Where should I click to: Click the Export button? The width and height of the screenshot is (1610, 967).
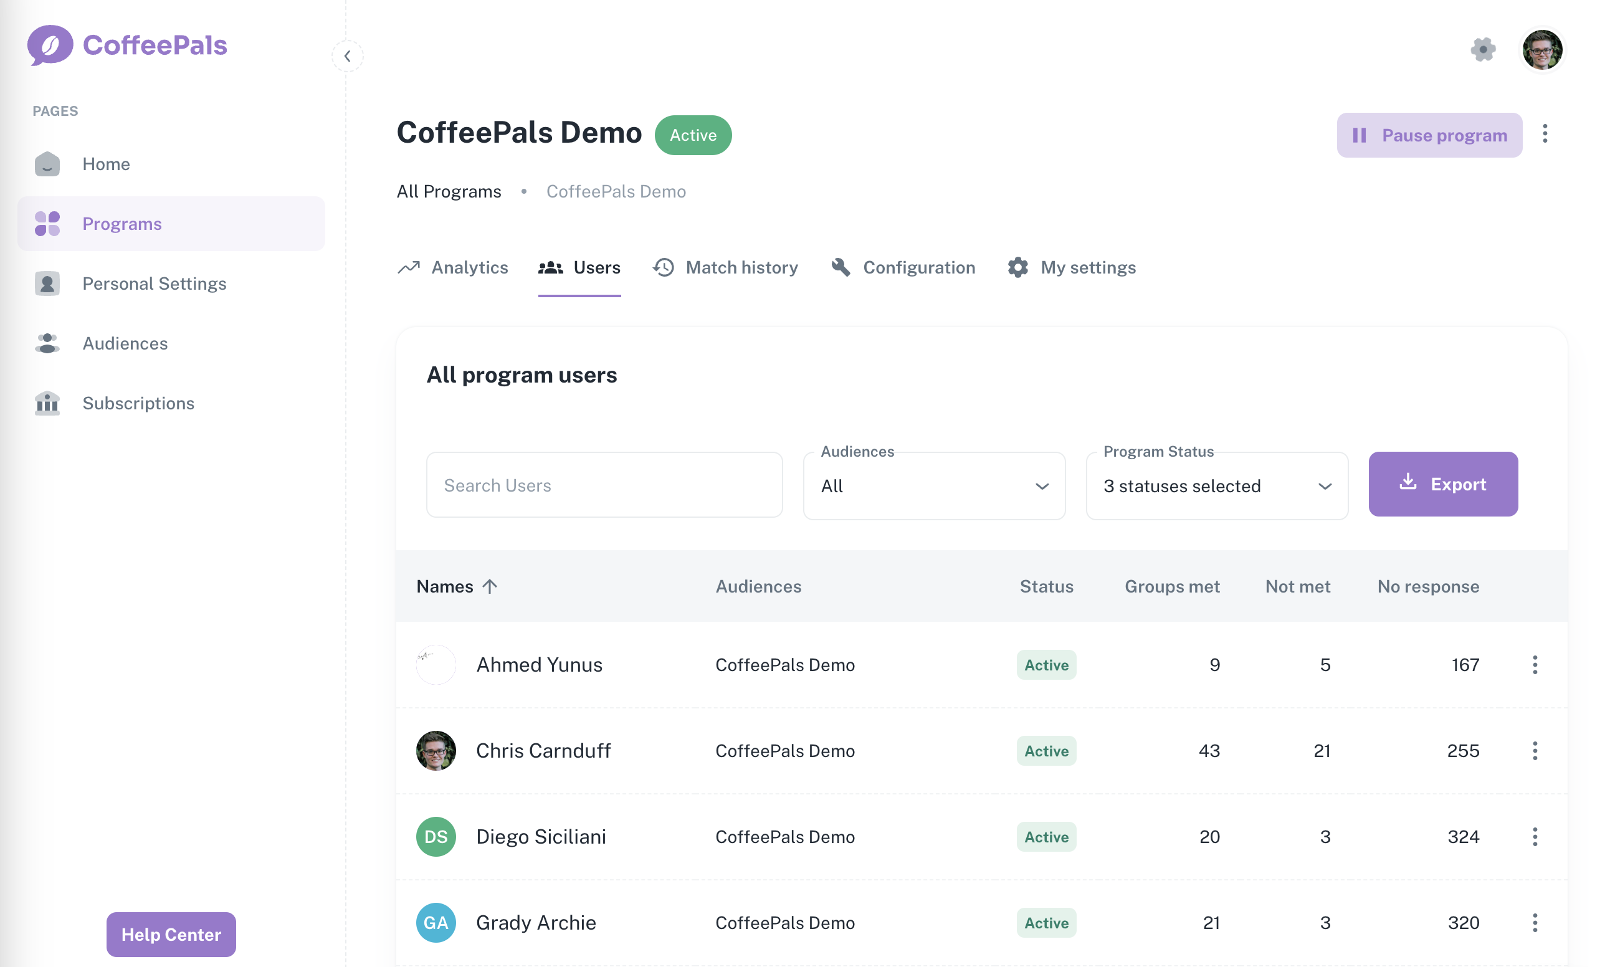pos(1442,484)
